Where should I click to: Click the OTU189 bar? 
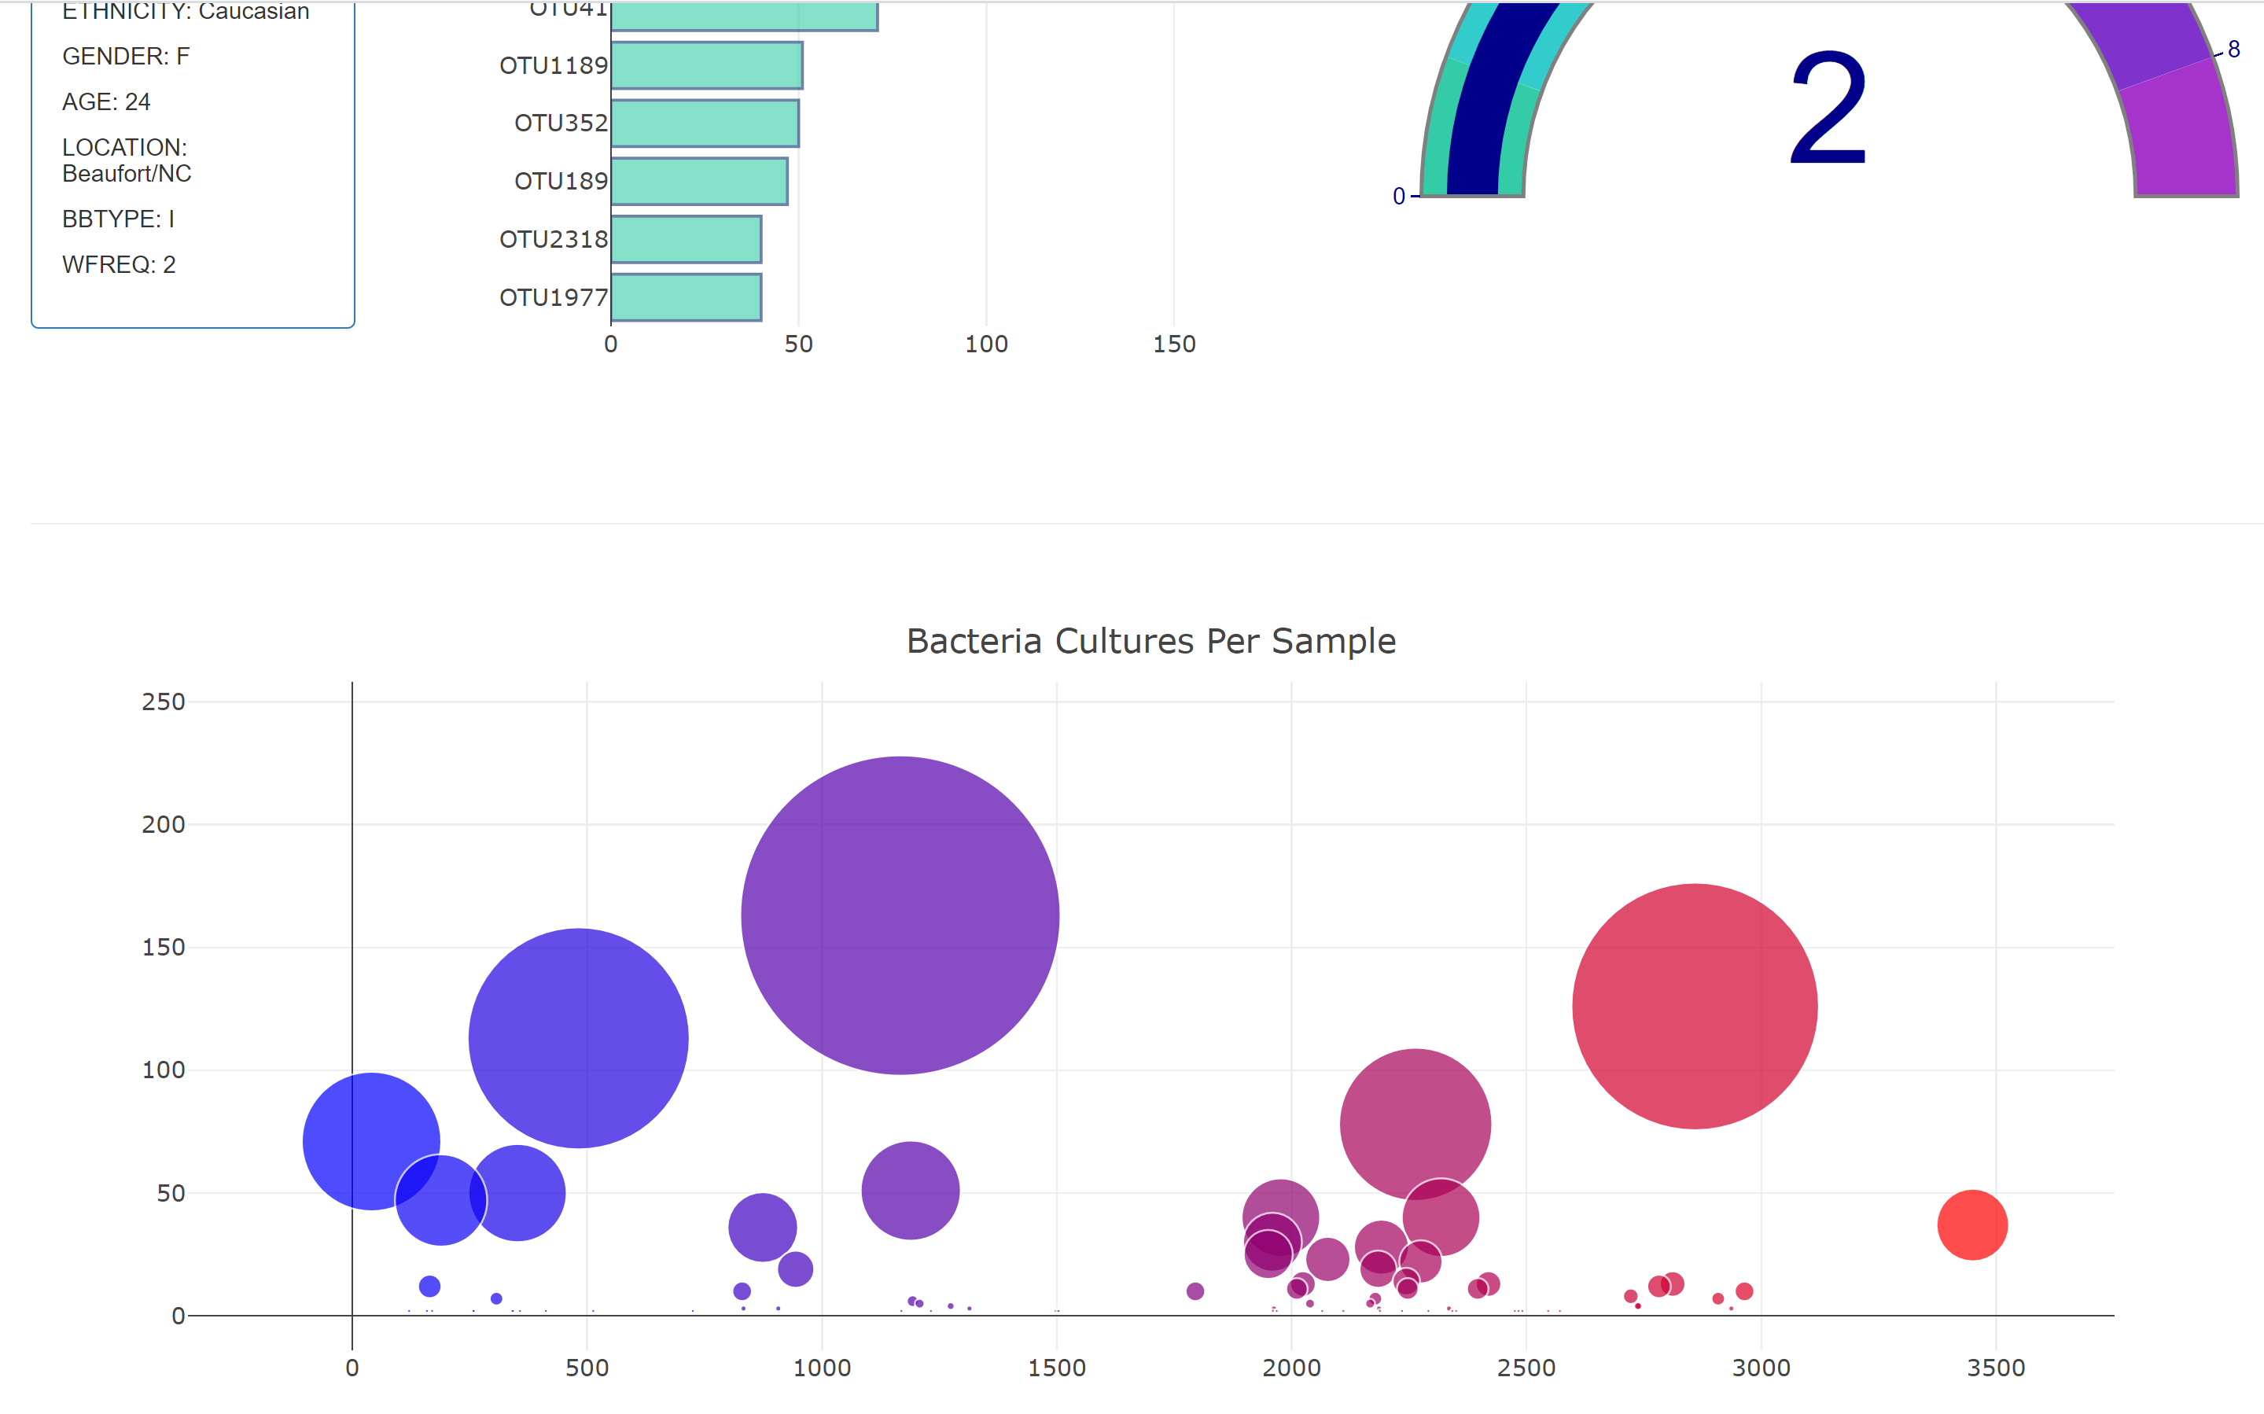[698, 182]
